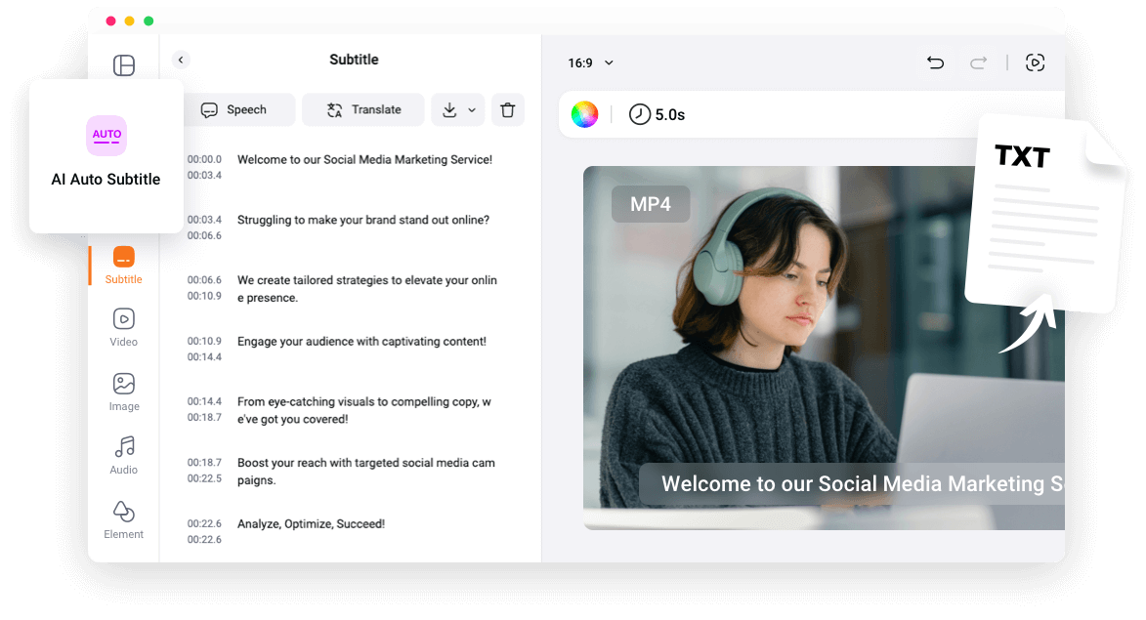Click the Translate button
This screenshot has height=620, width=1146.
363,109
